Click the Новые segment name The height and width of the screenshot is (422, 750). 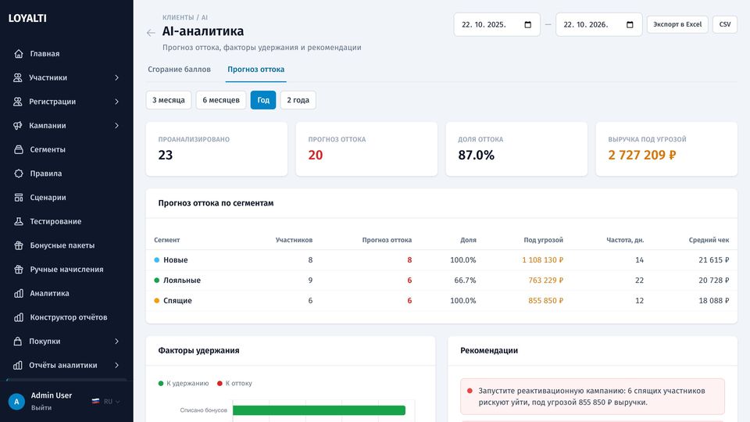[x=176, y=259]
